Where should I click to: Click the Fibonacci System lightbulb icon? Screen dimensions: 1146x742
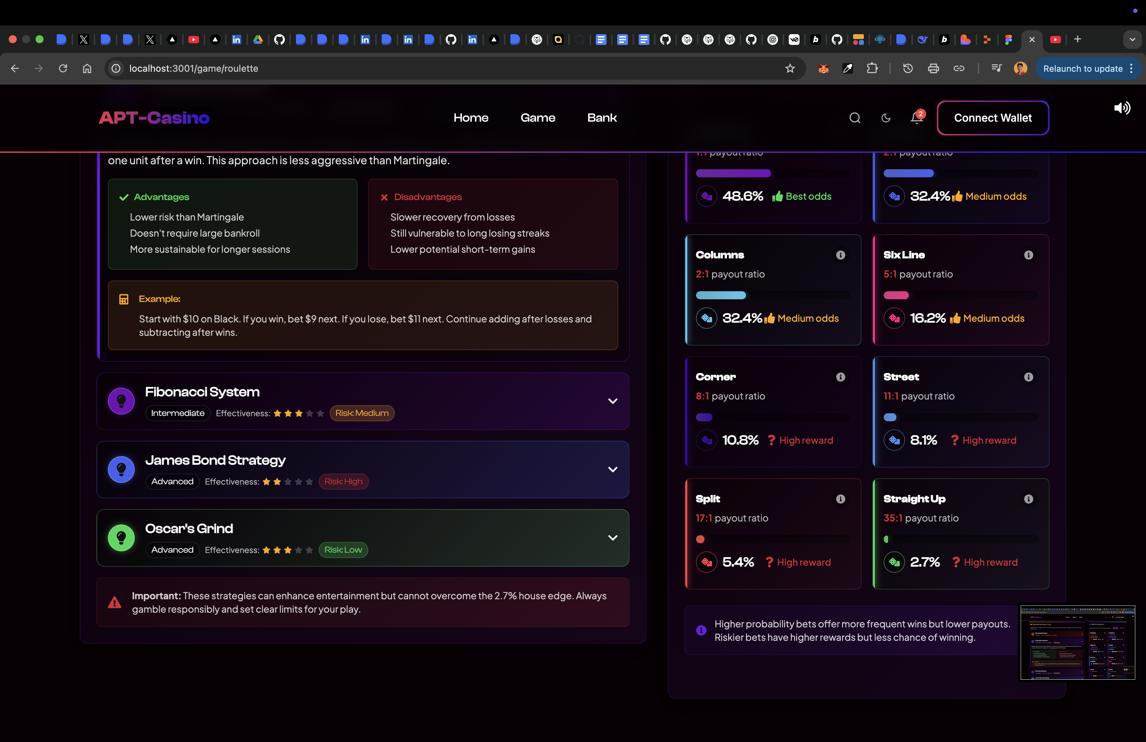pos(121,401)
